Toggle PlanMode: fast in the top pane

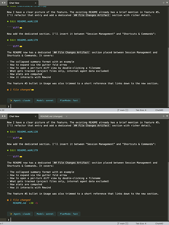tap(69, 100)
